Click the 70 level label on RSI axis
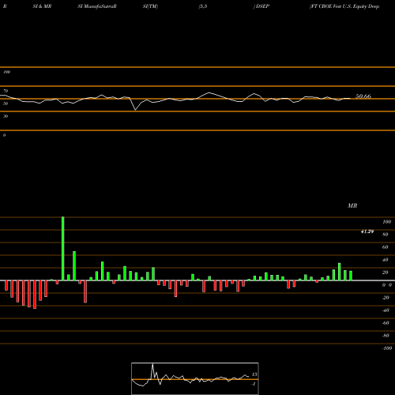395x395 pixels. pyautogui.click(x=6, y=91)
